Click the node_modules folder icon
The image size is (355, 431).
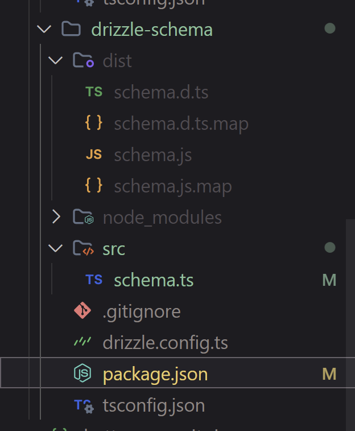pos(83,217)
